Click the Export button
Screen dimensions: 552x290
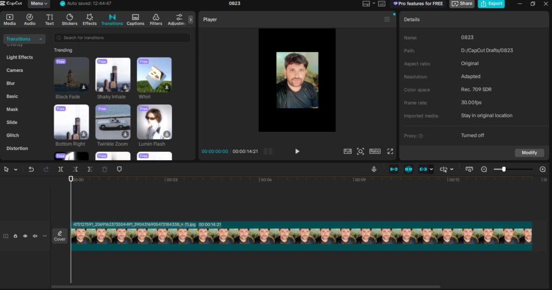(491, 4)
